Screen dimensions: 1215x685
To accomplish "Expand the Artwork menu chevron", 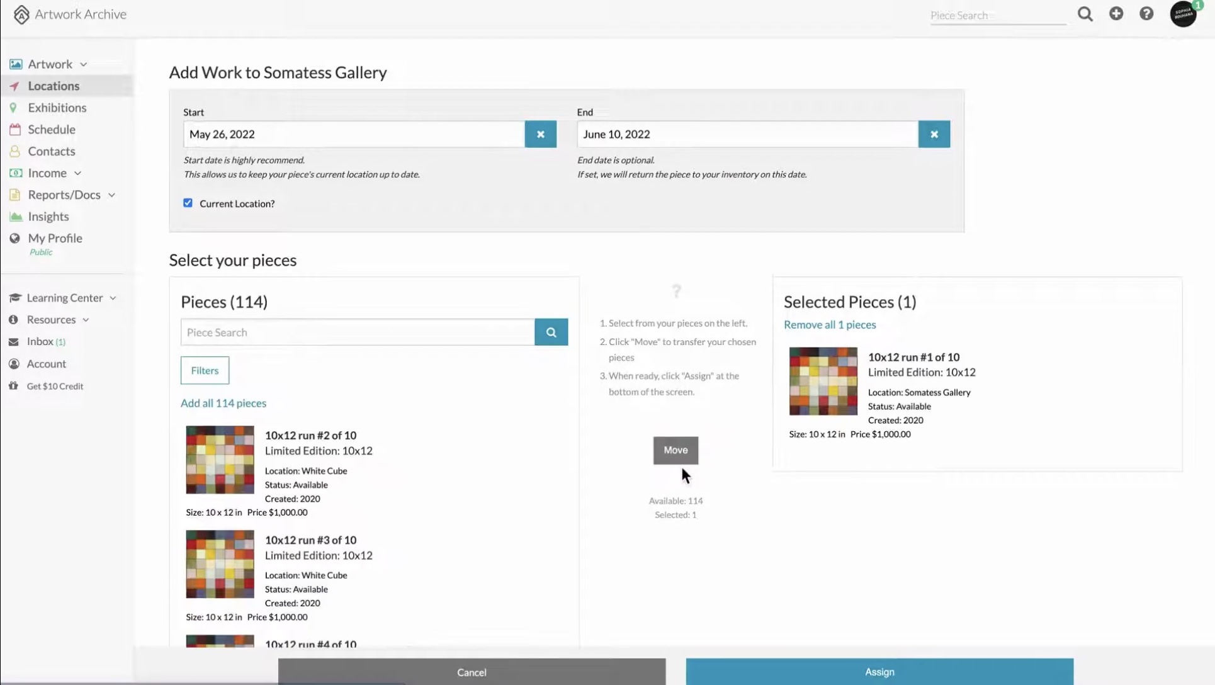I will [x=83, y=65].
